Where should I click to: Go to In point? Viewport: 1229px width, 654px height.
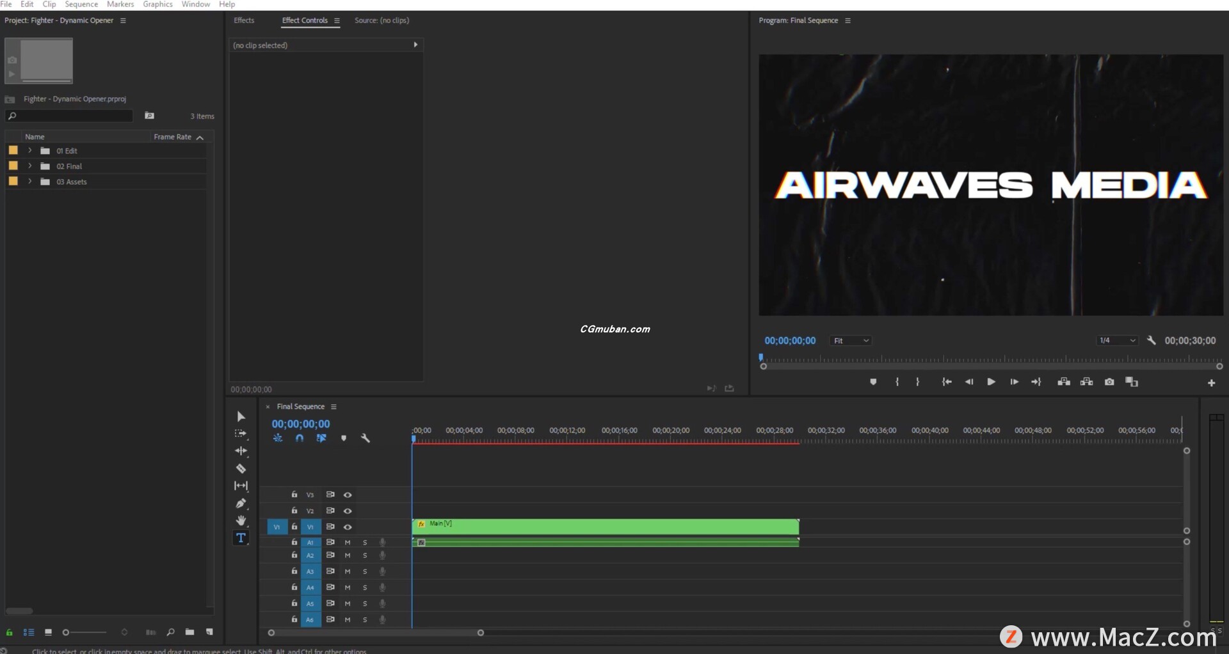(x=947, y=382)
